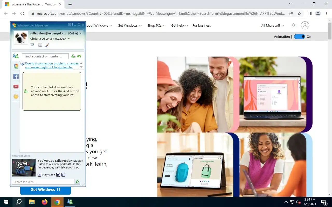Open the Windows Start menu
Screen dimensions: 332x207
(x=6, y=202)
